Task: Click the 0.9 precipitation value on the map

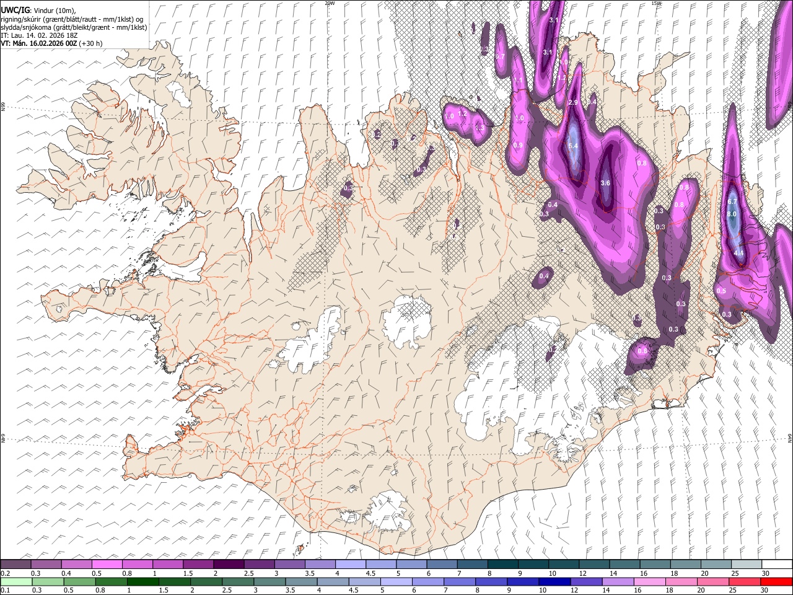Action: 518,145
